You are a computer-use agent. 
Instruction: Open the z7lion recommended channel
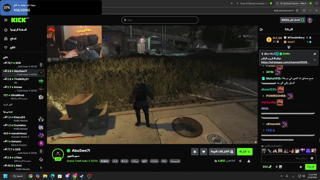(x=24, y=159)
